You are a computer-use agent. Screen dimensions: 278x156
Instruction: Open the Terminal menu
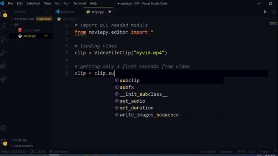point(79,3)
